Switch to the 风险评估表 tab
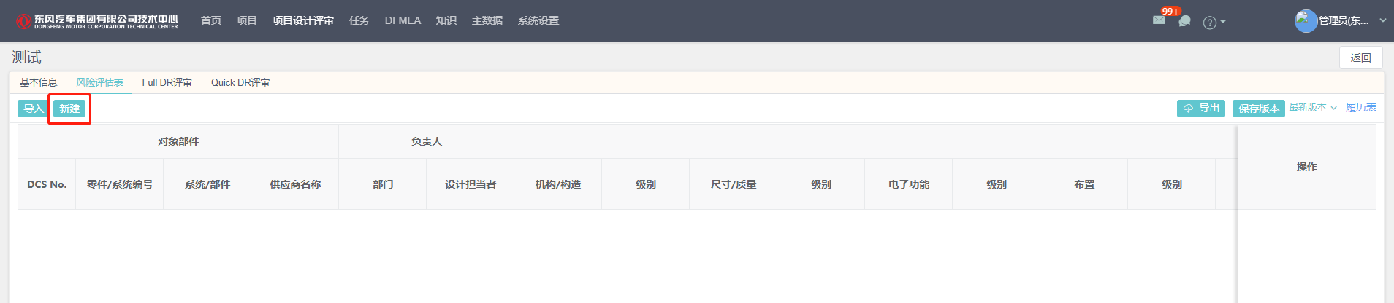Screen dimensions: 1394x303 pyautogui.click(x=100, y=82)
